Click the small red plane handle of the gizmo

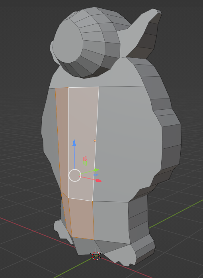85,158
